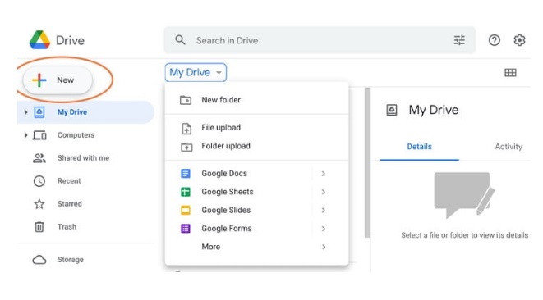Viewport: 543px width, 300px height.
Task: Select Google Sheets menu entry
Action: [256, 192]
